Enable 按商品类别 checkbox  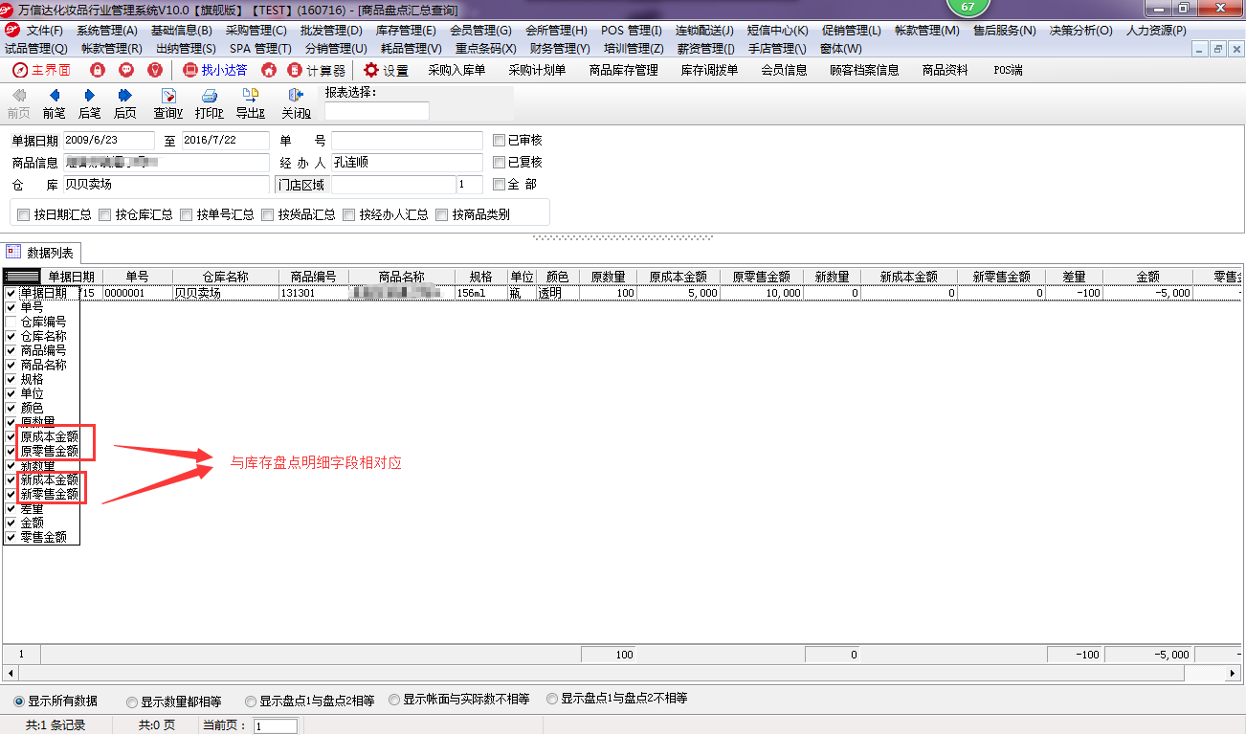[442, 215]
